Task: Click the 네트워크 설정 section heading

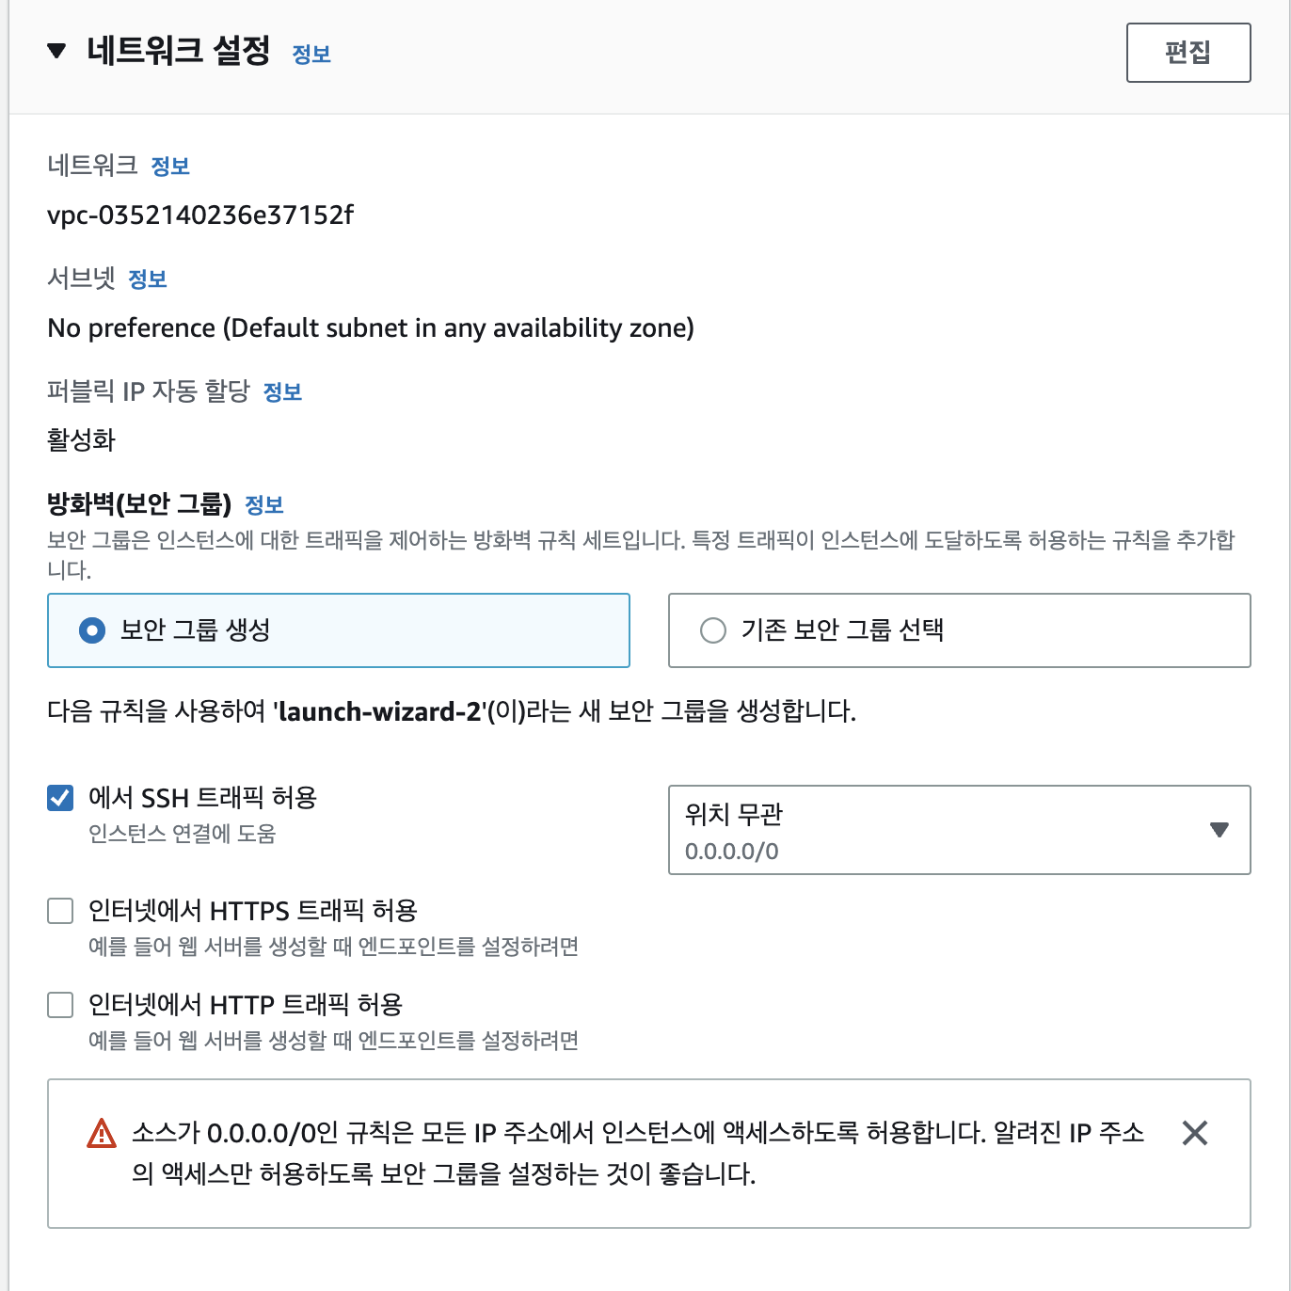Action: (179, 51)
